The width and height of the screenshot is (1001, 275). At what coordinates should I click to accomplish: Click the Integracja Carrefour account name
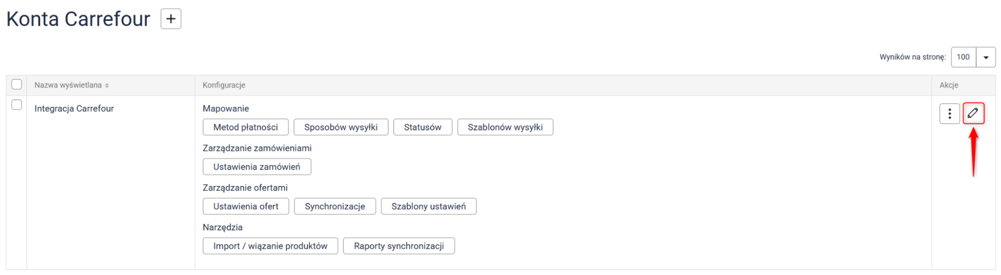74,108
